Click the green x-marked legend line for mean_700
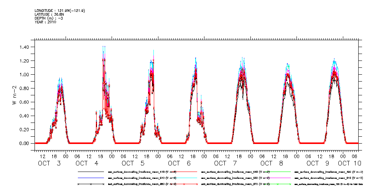The height and width of the screenshot is (193, 387). pyautogui.click(x=277, y=184)
